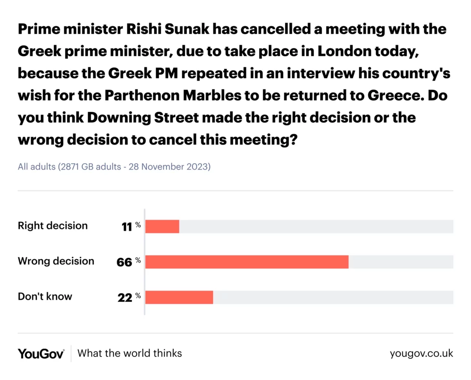Click the percent sign beside 11

click(138, 225)
